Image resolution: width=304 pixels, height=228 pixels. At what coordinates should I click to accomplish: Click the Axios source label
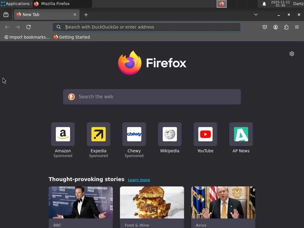pyautogui.click(x=201, y=225)
